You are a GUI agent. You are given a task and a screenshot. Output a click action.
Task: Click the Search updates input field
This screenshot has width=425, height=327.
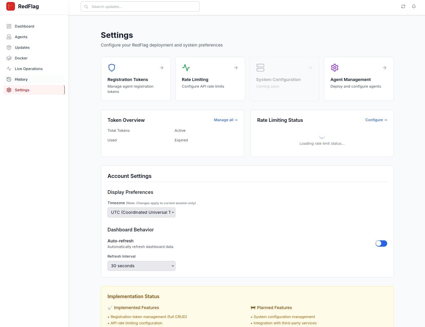pos(143,7)
